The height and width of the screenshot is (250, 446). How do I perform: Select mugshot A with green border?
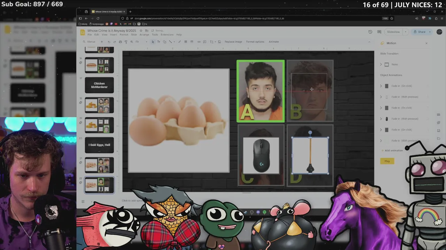point(261,91)
